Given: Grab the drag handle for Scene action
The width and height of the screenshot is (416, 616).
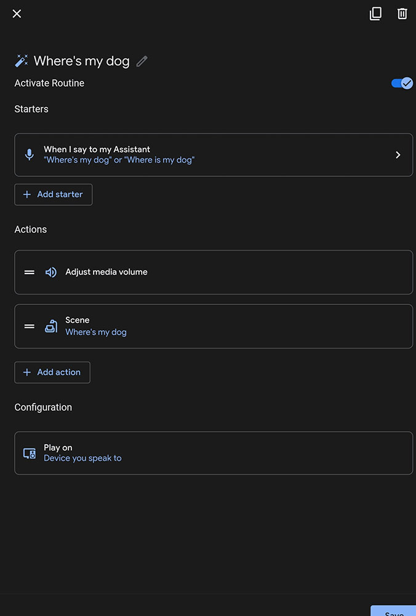Looking at the screenshot, I should (x=30, y=326).
